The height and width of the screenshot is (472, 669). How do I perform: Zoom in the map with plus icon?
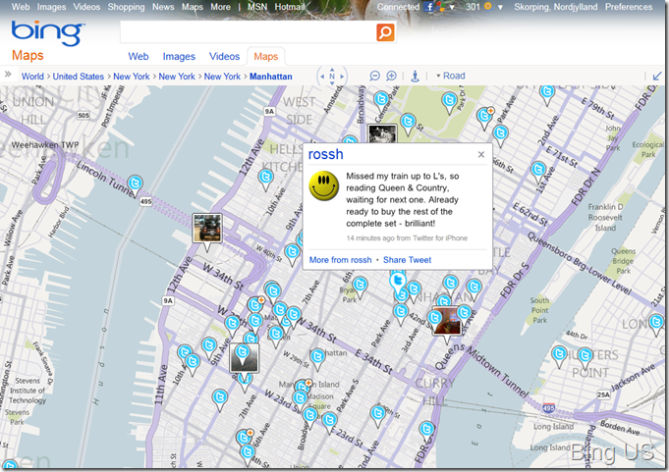click(391, 76)
